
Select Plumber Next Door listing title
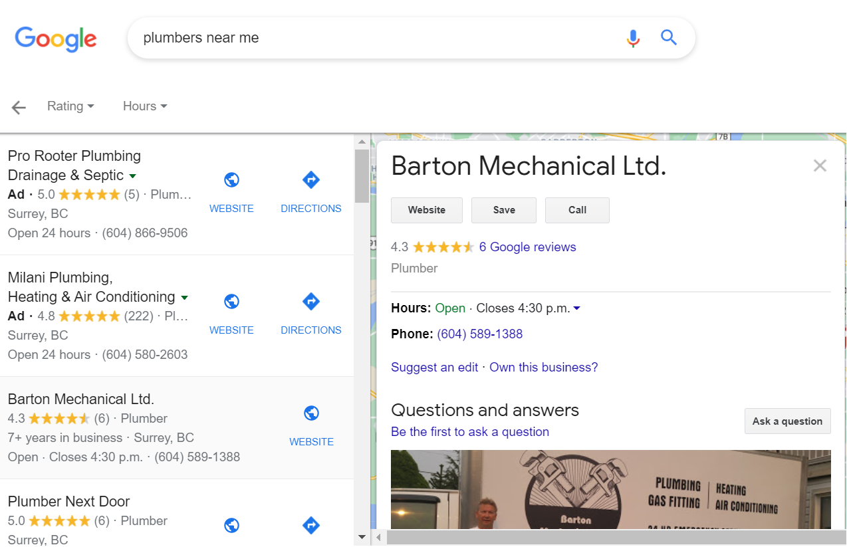pos(68,502)
